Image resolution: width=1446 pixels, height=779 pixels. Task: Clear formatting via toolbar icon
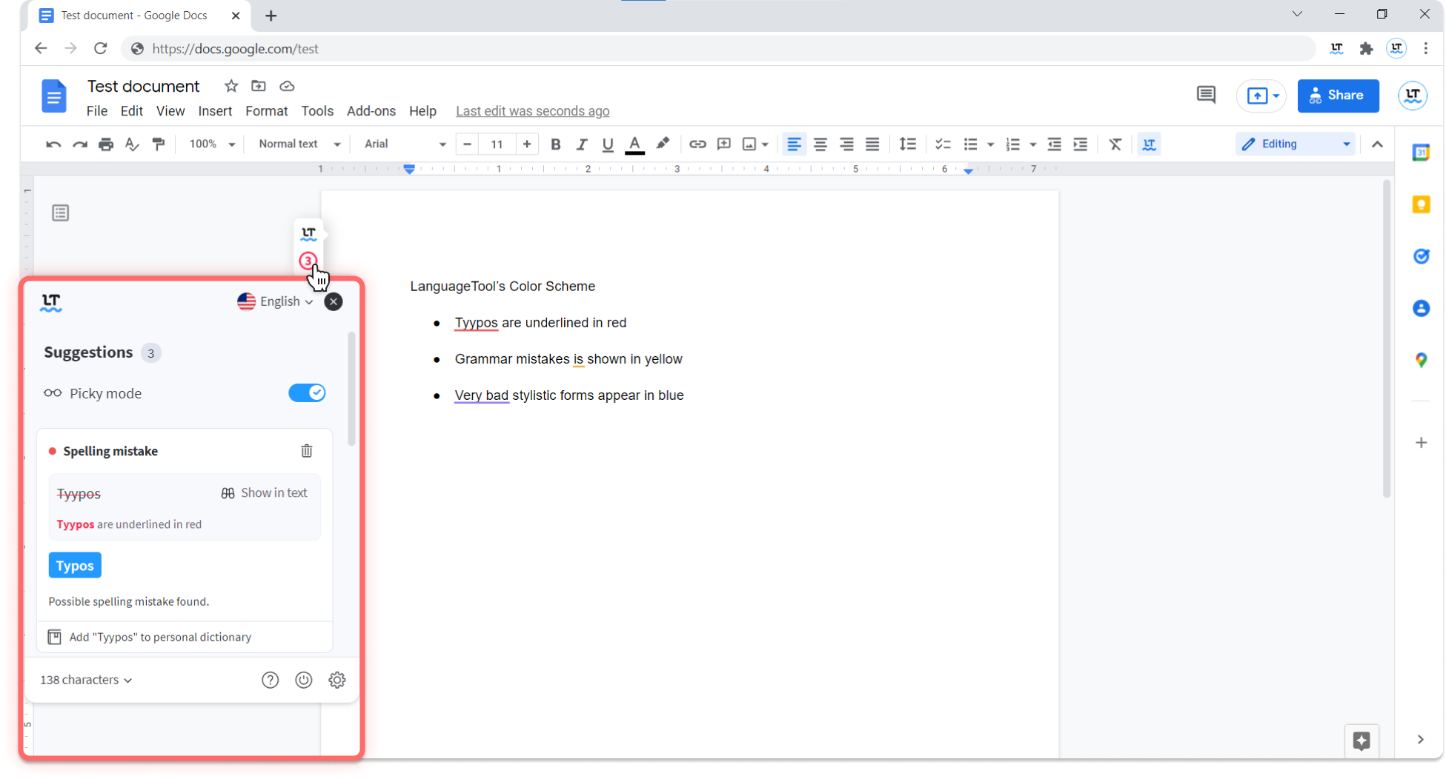1115,144
